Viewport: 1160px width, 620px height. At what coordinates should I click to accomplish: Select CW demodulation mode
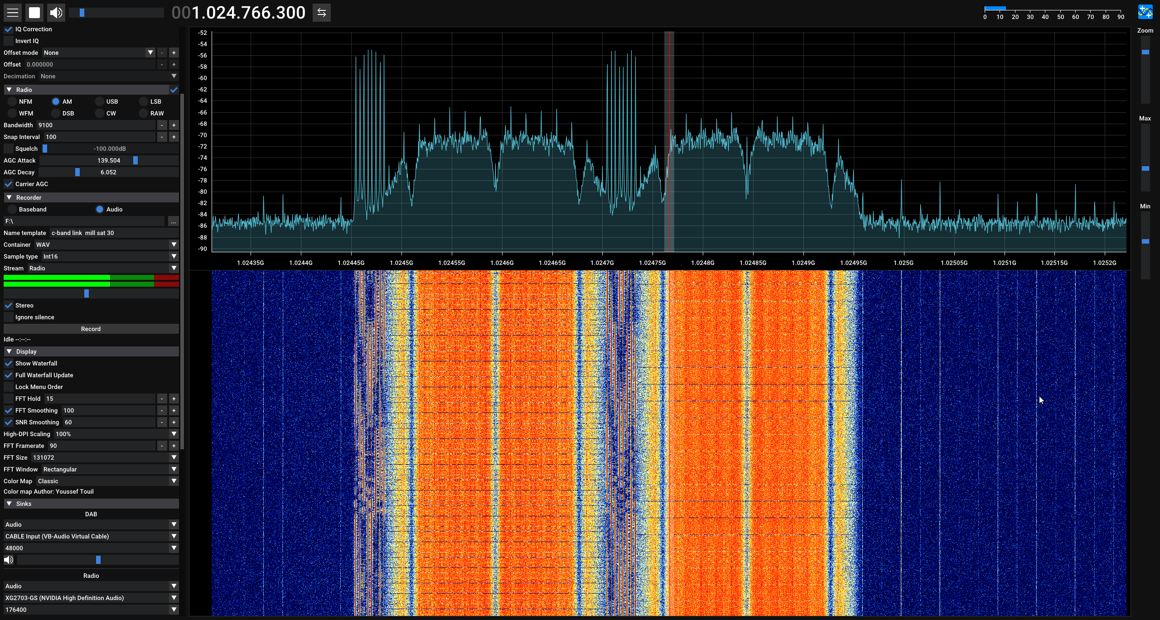point(100,113)
